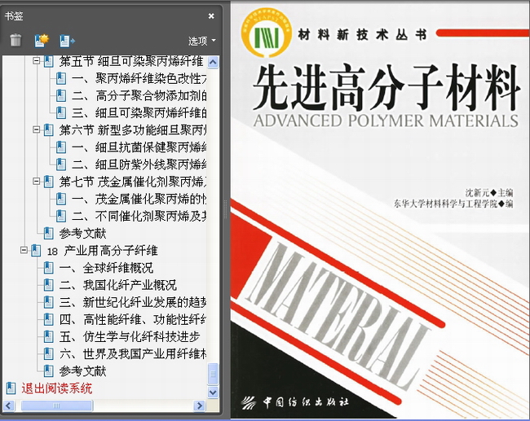Click the delete bookmark trash icon
Screen dimensions: 530x421
point(15,40)
